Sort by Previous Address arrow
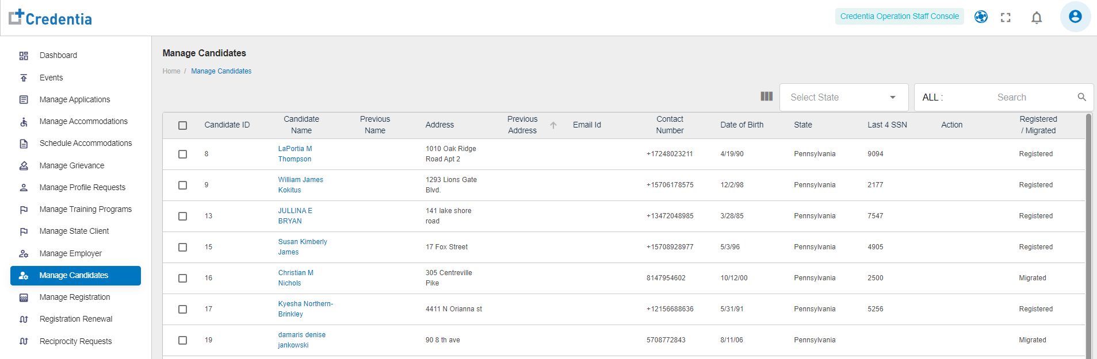 coord(553,125)
